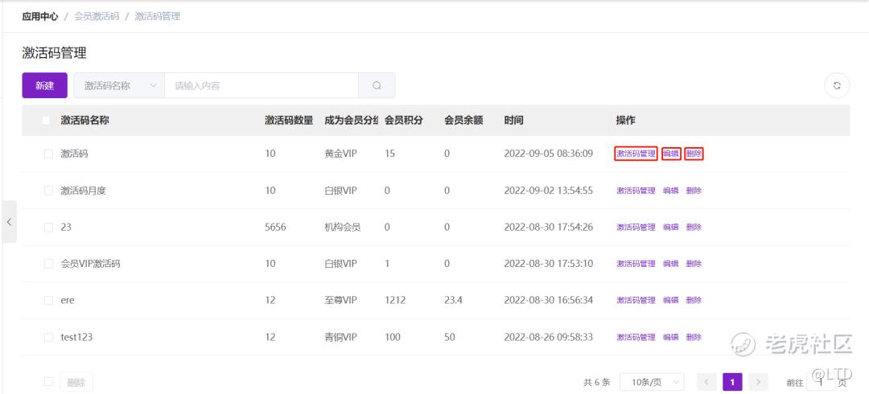Edit the 会员VIP激活码 row
Viewport: 869px width, 394px height.
tap(670, 264)
